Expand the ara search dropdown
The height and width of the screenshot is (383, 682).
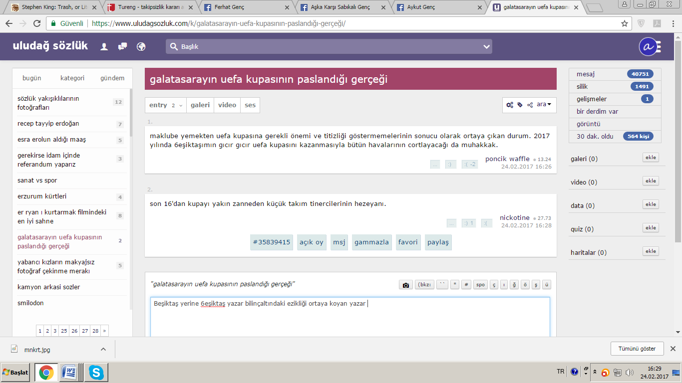(x=544, y=105)
